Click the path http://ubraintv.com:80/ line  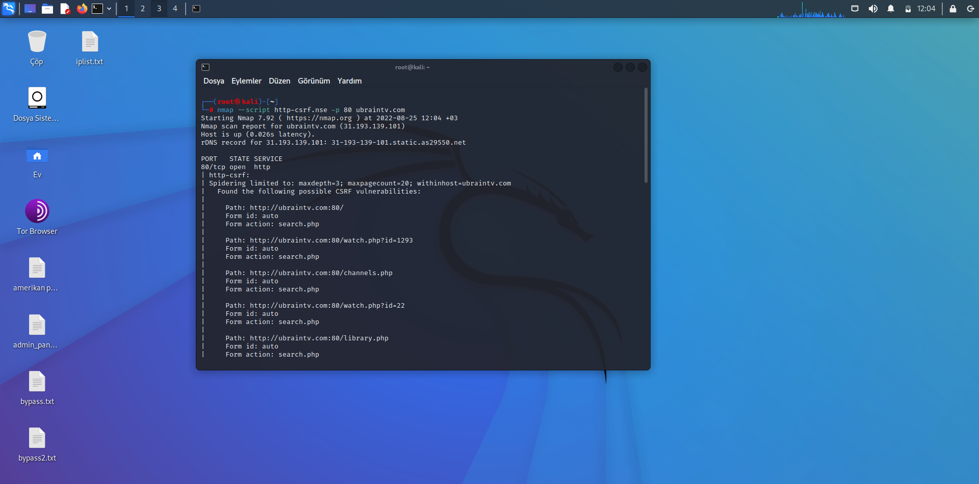coord(285,208)
